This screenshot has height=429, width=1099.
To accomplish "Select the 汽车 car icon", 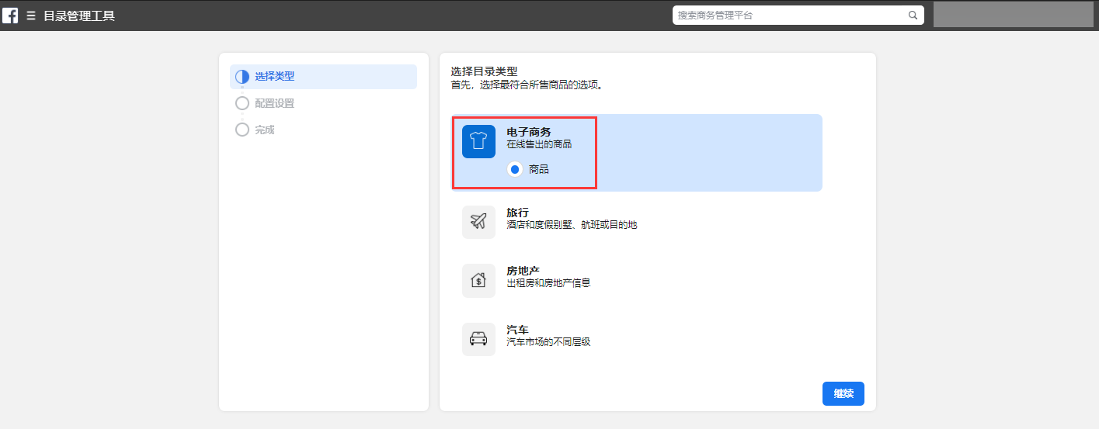I will 478,339.
